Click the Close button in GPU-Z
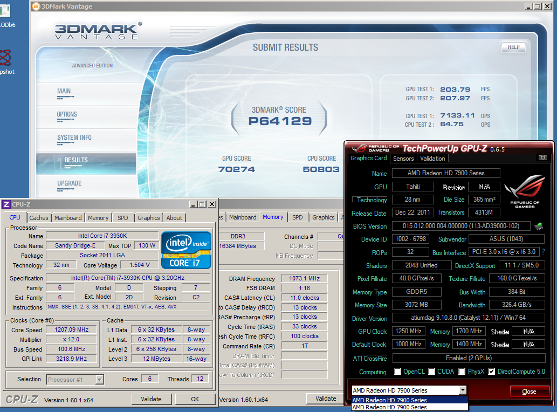This screenshot has height=412, width=557. (x=529, y=391)
